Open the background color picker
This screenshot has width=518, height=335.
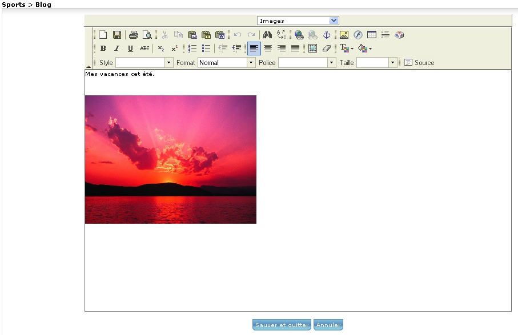point(365,49)
